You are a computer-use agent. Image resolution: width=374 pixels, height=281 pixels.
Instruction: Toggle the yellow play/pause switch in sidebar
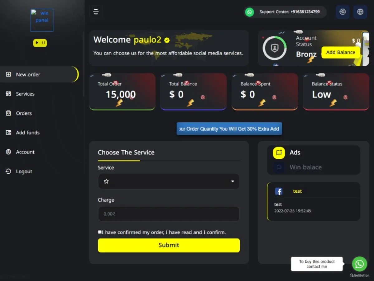click(x=40, y=43)
